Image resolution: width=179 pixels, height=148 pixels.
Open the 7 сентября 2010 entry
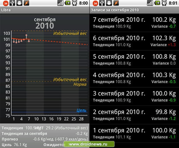[x=134, y=23]
